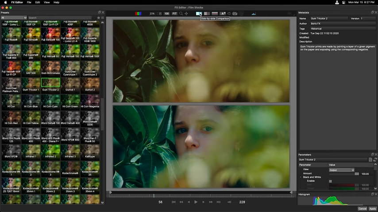Jump to first frame in transport
378x212 pixels.
coord(174,202)
